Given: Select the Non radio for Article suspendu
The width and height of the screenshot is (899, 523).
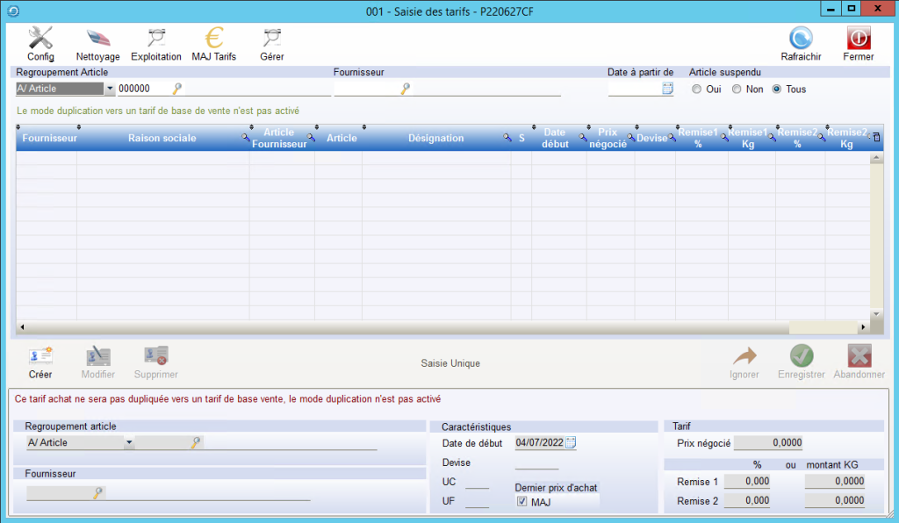Looking at the screenshot, I should (736, 90).
